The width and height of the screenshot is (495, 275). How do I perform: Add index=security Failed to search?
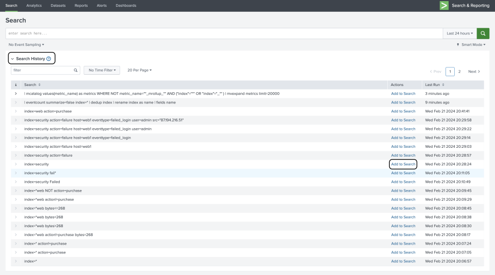[x=403, y=182]
